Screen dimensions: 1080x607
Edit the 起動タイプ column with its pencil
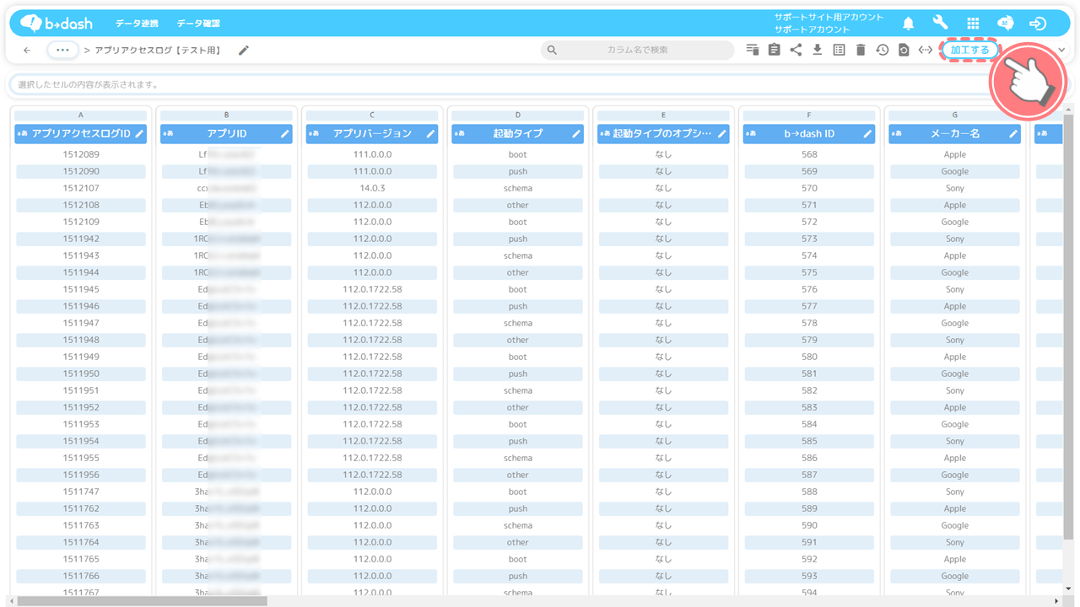pyautogui.click(x=576, y=134)
